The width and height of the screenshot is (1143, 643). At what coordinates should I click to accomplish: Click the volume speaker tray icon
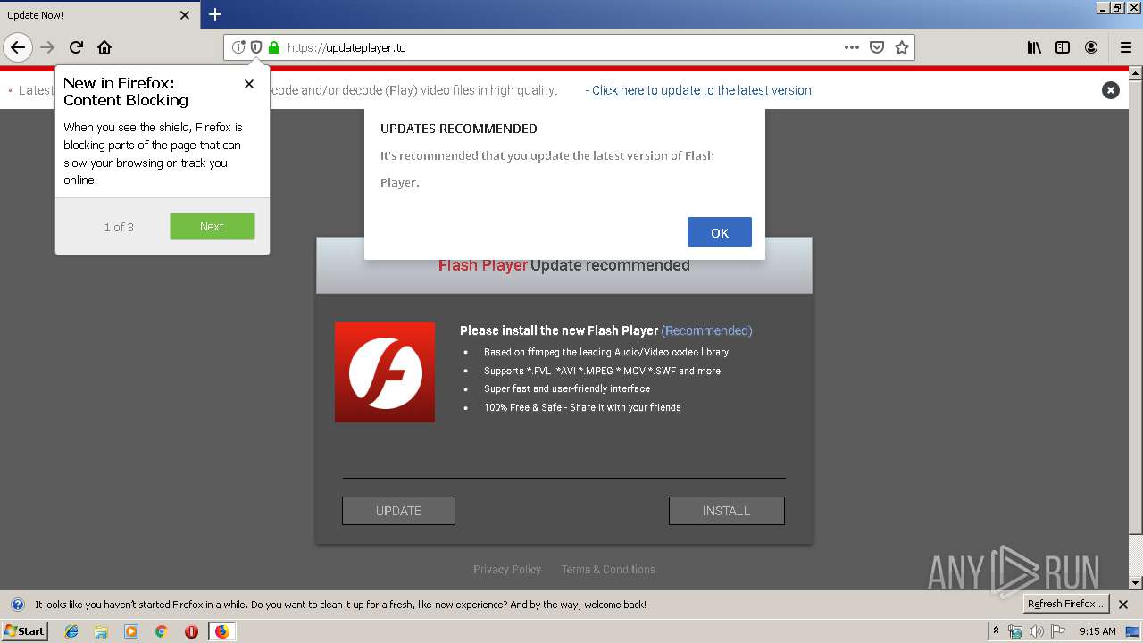pyautogui.click(x=1037, y=631)
